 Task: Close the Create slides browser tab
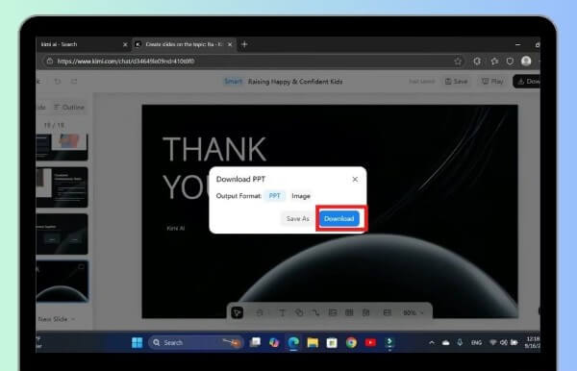click(230, 44)
